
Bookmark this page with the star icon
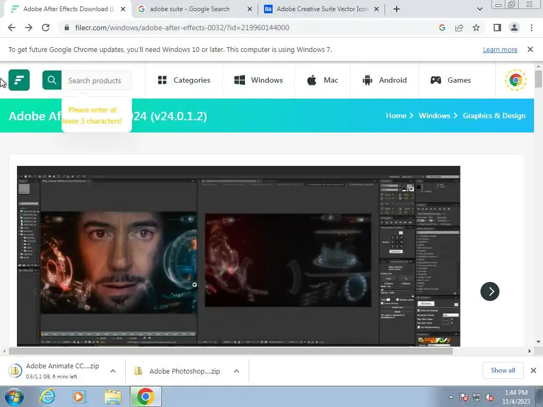(x=476, y=28)
